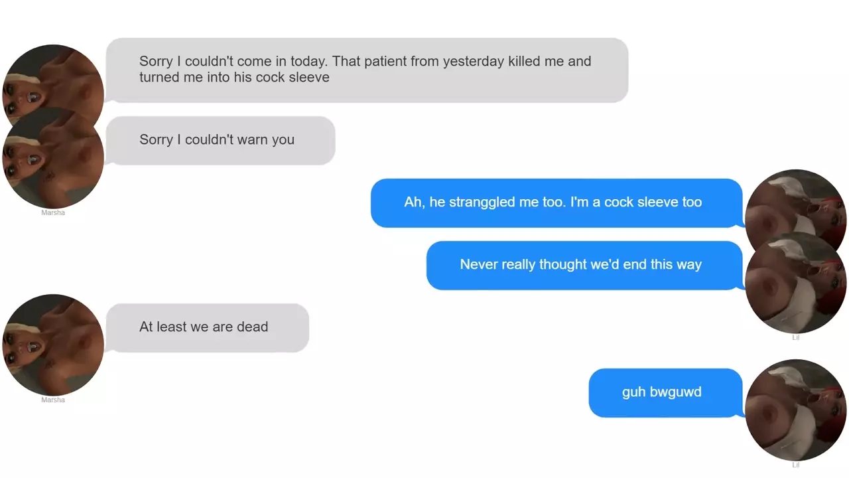The height and width of the screenshot is (478, 849).
Task: Click the word "yesterday" in the top message
Action: [474, 62]
